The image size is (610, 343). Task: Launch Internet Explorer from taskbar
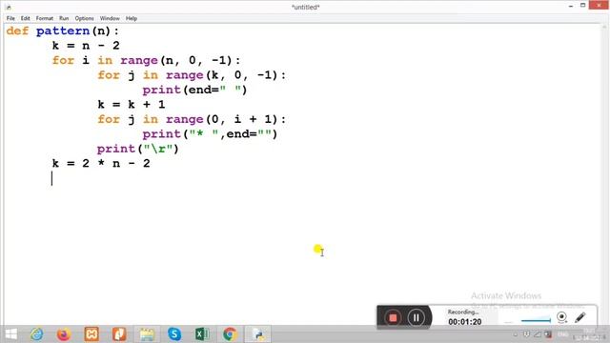pos(37,334)
